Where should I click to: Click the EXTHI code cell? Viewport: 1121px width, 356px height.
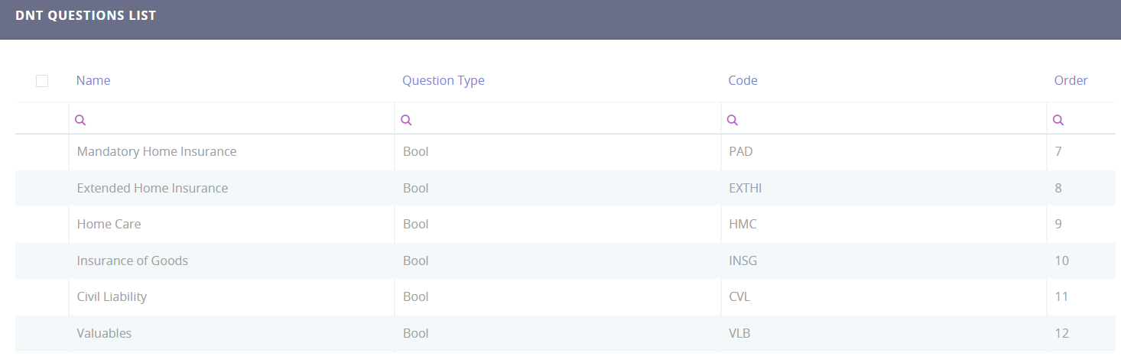[746, 188]
